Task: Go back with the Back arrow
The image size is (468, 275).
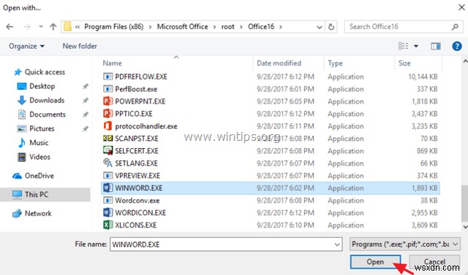Action: coord(10,27)
